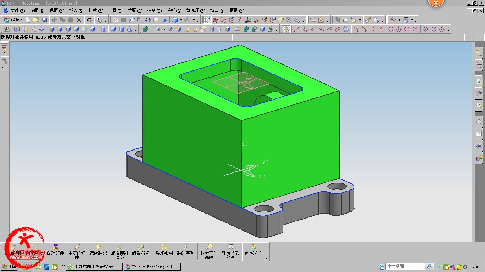The width and height of the screenshot is (485, 272).
Task: Expand the cone primitives dropdown arrow
Action: pyautogui.click(x=136, y=30)
